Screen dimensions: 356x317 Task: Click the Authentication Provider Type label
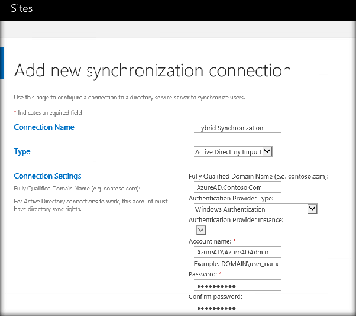(x=231, y=198)
